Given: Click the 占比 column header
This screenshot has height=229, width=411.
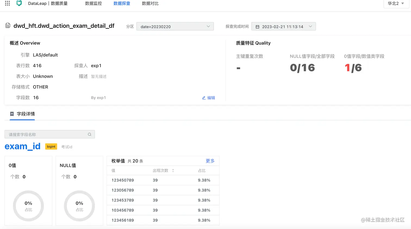Looking at the screenshot, I should (202, 171).
